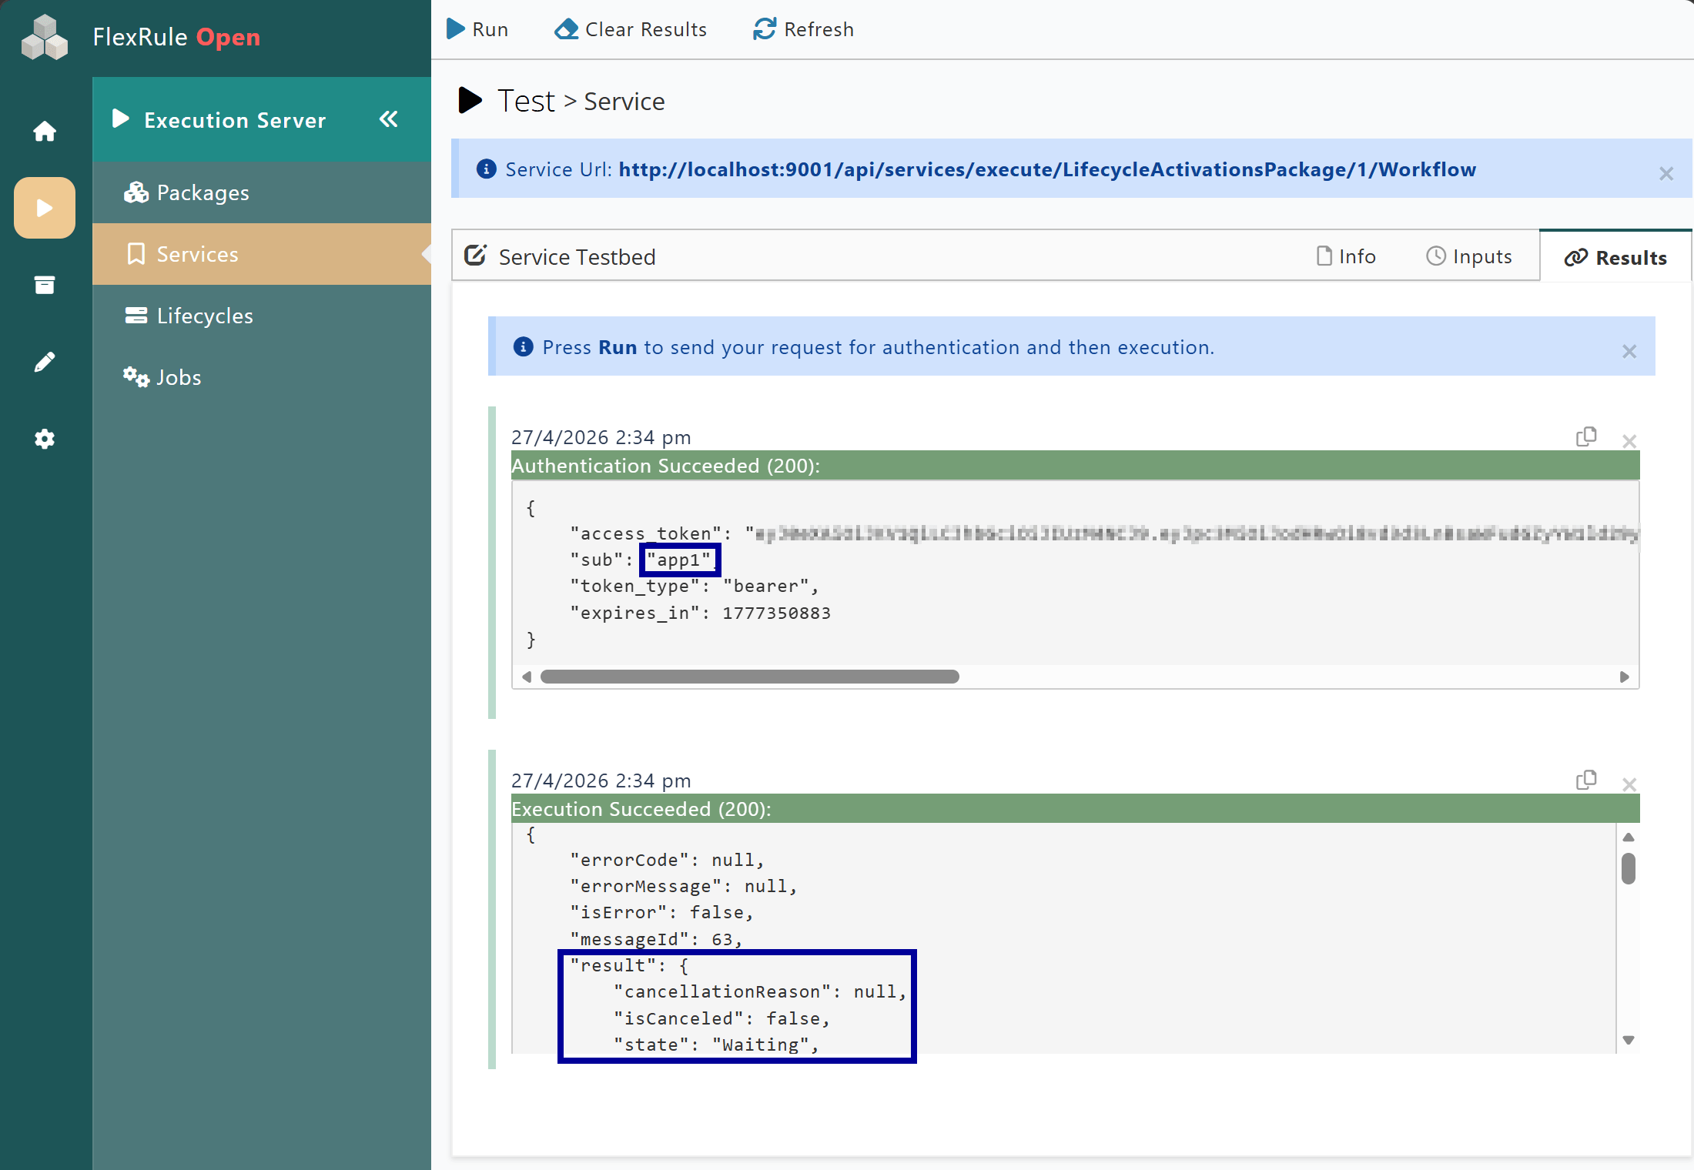Viewport: 1694px width, 1170px height.
Task: Copy the Execution Succeeded result
Action: point(1586,780)
